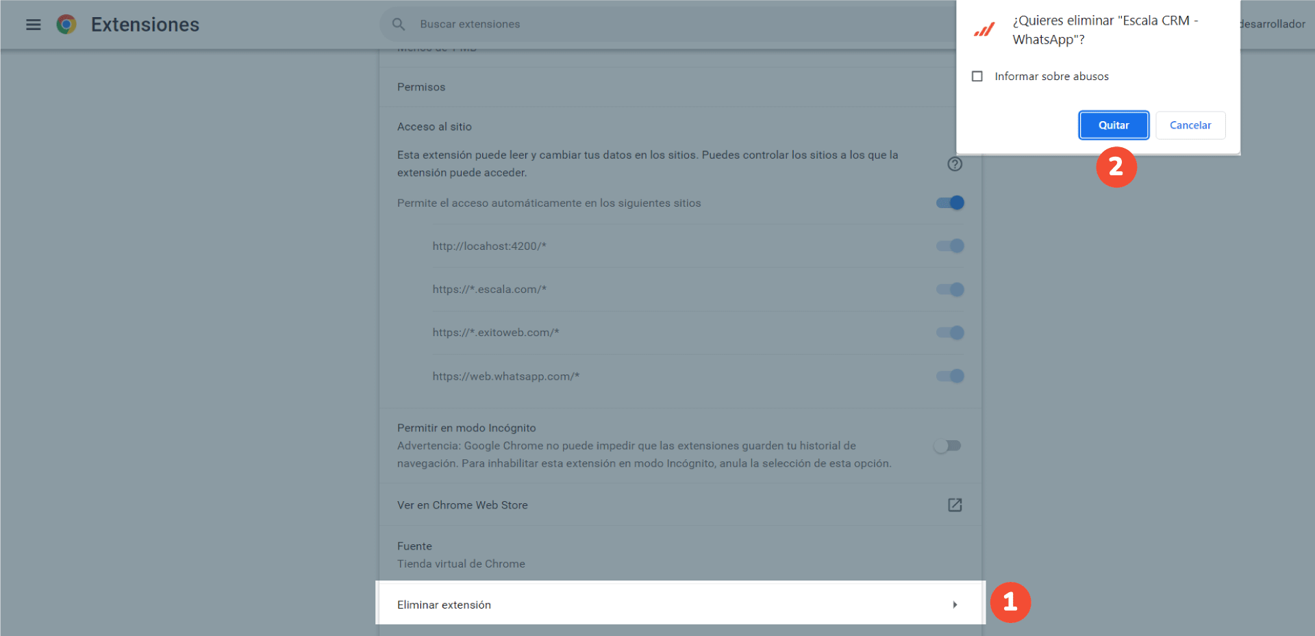The width and height of the screenshot is (1315, 636).
Task: Click the search magnifier icon
Action: pos(399,24)
